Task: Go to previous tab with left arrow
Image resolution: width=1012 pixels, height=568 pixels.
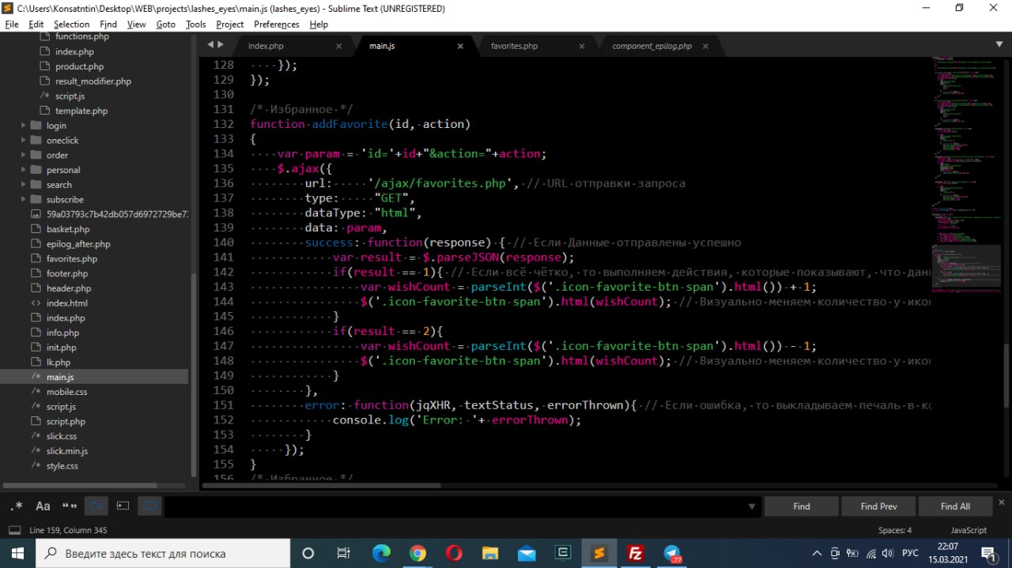Action: coord(210,46)
